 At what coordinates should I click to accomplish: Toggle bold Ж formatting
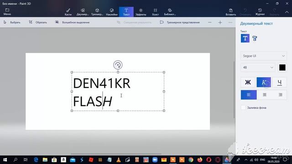(248, 82)
